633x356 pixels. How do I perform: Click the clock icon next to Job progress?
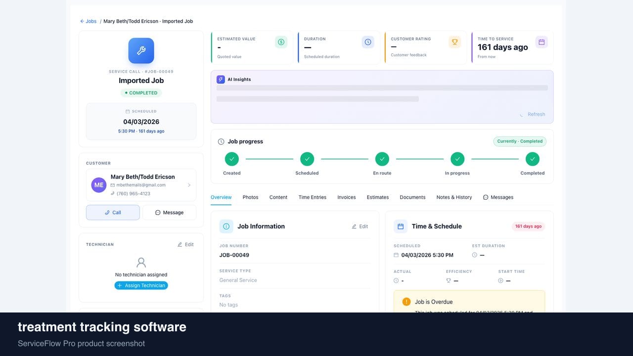pyautogui.click(x=221, y=141)
